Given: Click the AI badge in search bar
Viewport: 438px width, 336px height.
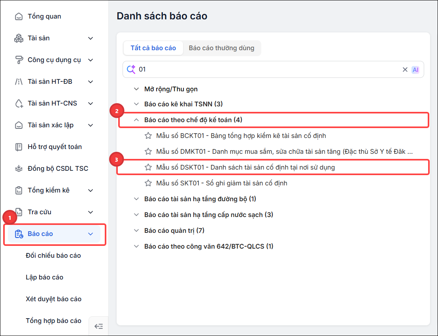Looking at the screenshot, I should pos(415,70).
